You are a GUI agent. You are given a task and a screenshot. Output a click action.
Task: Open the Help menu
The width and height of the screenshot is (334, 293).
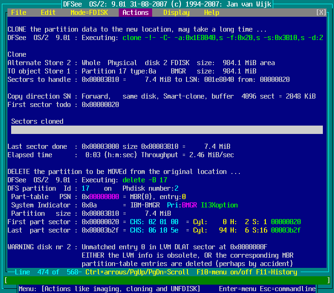212,13
